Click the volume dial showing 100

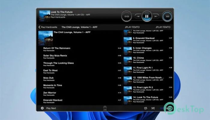point(167,16)
